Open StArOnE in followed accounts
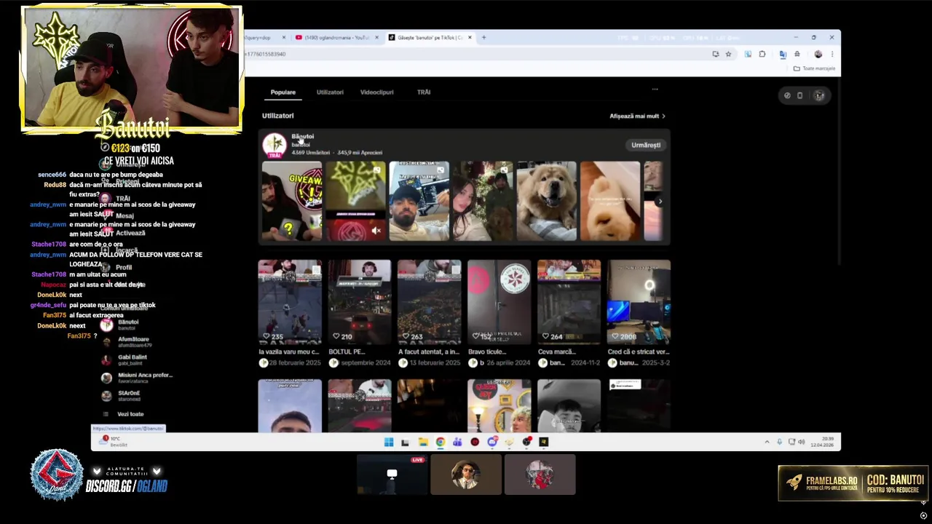Viewport: 932px width, 524px height. (121, 396)
